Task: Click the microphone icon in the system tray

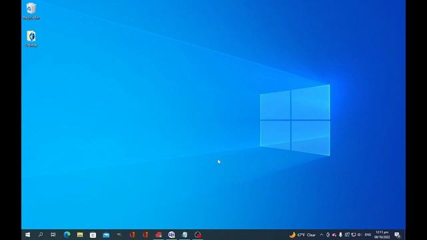Action: [340, 235]
